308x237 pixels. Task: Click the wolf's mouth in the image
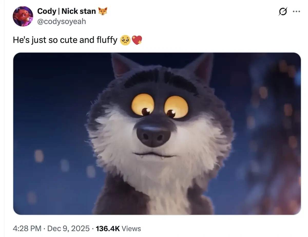(x=153, y=155)
